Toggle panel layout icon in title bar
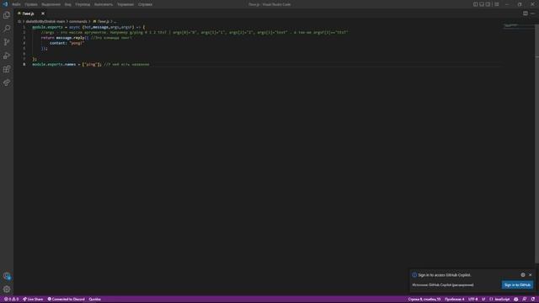The height and width of the screenshot is (303, 539). click(x=482, y=4)
